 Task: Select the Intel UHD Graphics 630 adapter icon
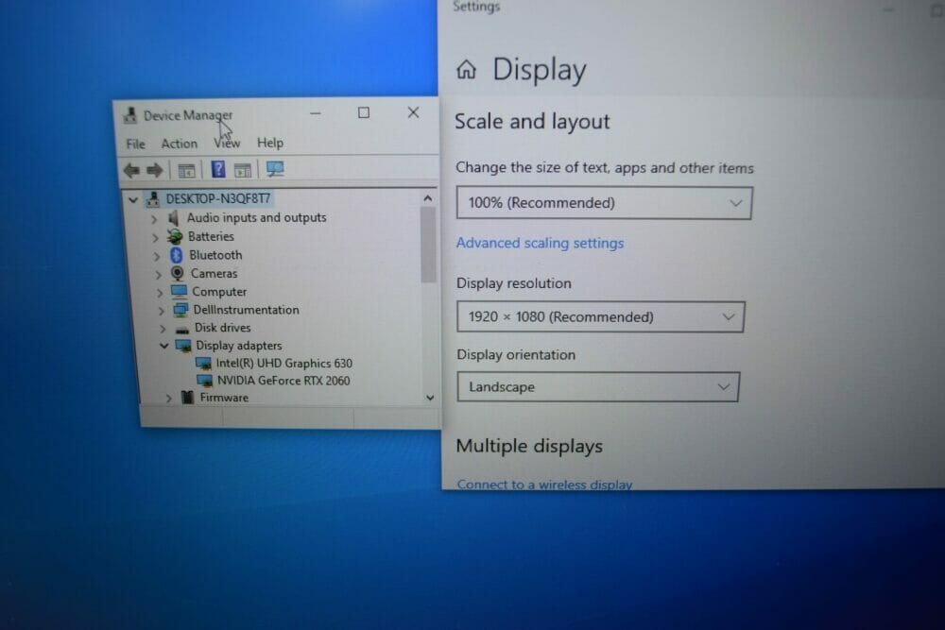point(204,364)
